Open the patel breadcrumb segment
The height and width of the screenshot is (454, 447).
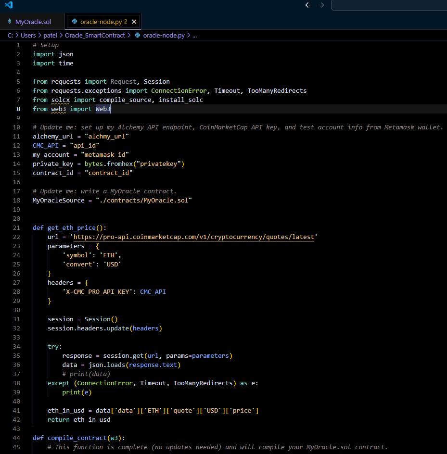point(50,35)
